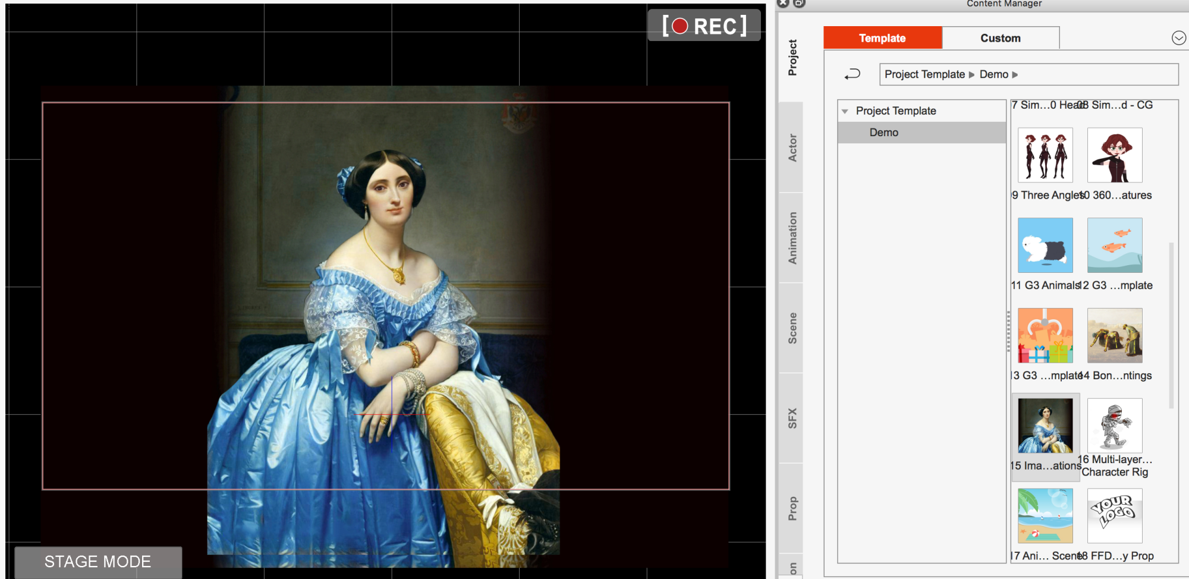Select the 13 G3 gift template thumbnail
Viewport: 1189px width, 579px height.
(1045, 335)
